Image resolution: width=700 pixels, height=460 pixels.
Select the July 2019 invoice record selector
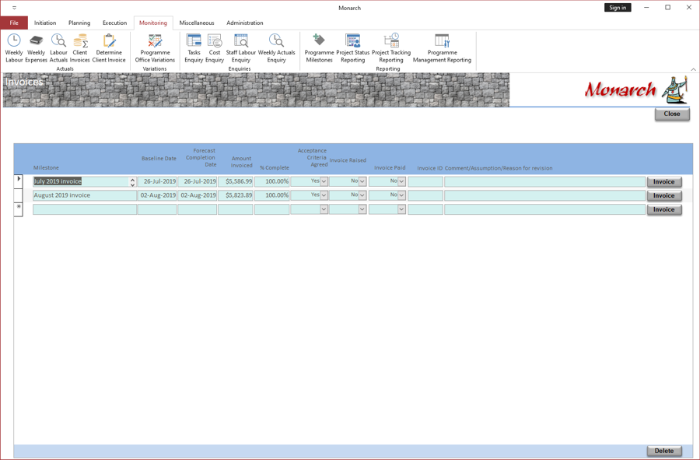[x=19, y=181]
